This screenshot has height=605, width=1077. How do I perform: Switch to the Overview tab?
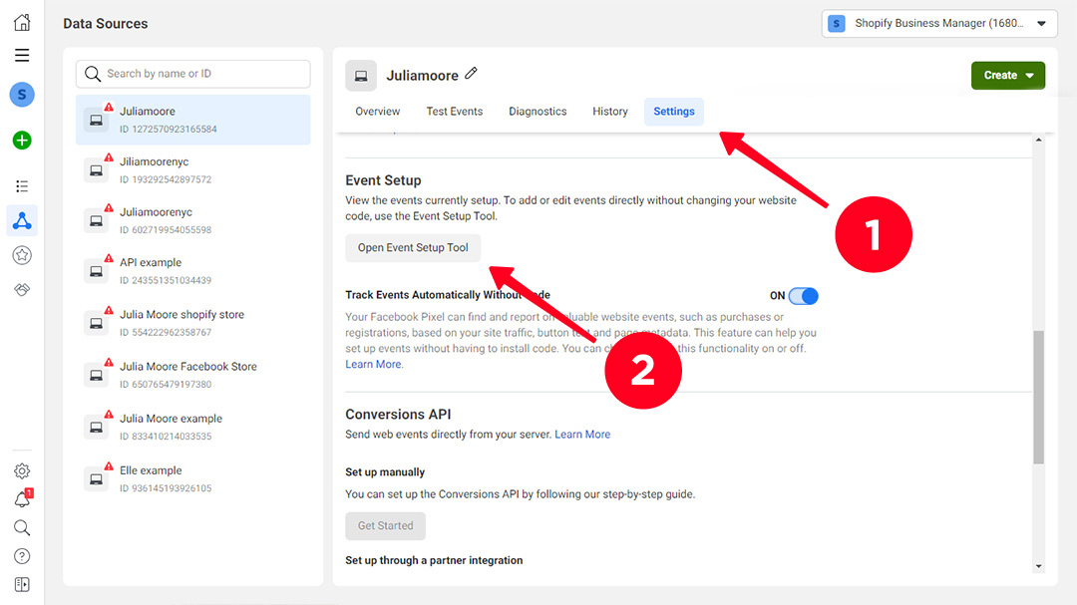tap(377, 112)
